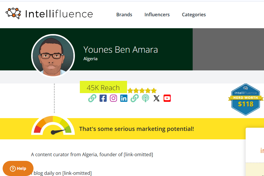The image size is (264, 176).
Task: Click the link-omitted text after "founder of"
Action: [x=138, y=154]
